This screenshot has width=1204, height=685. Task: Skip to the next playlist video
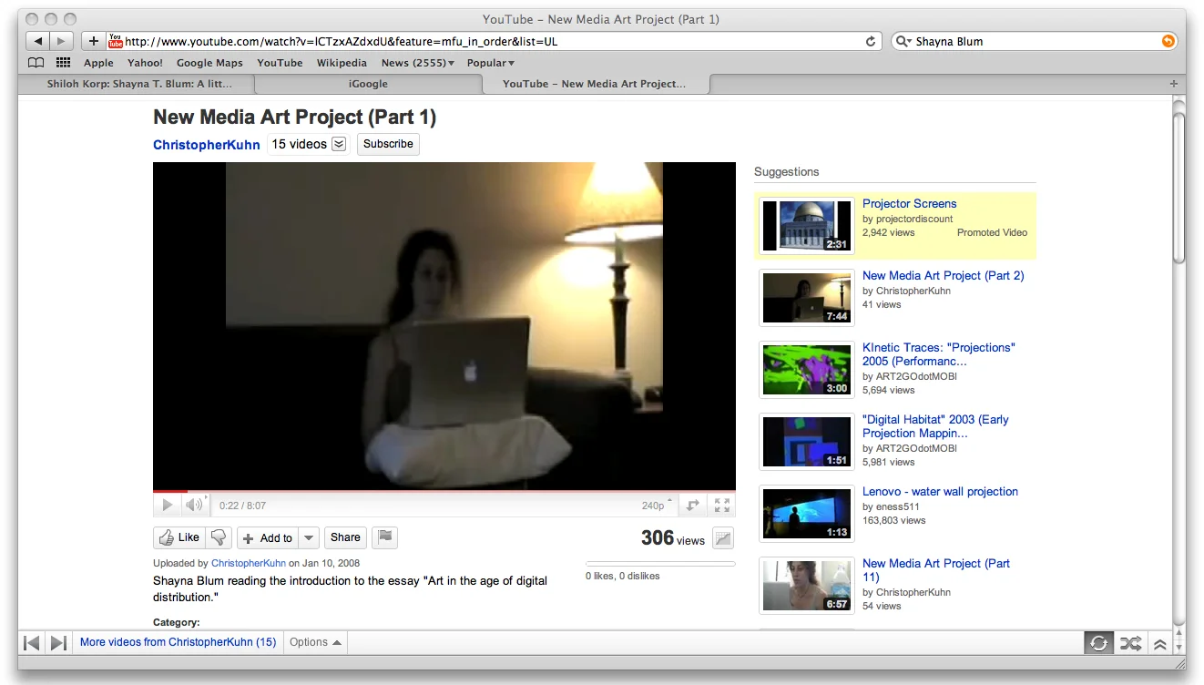[58, 642]
